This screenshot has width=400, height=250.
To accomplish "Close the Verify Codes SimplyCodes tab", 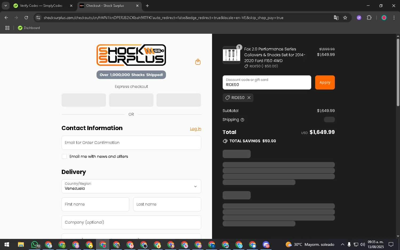I will tap(71, 6).
